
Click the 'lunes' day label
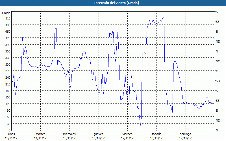coord(11,134)
